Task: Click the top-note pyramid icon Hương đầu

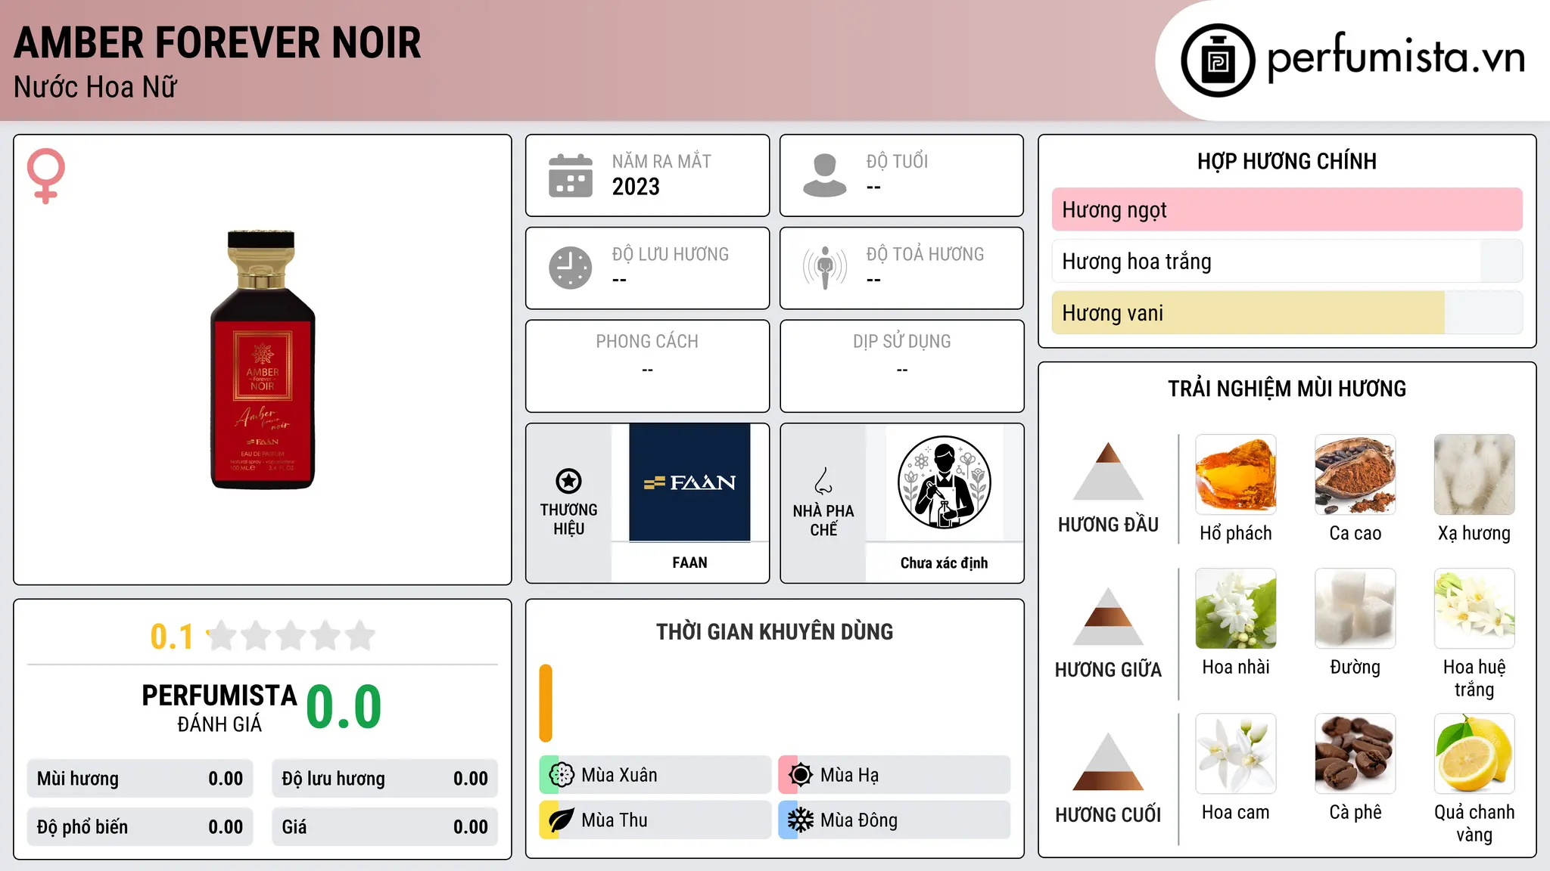Action: (1108, 471)
